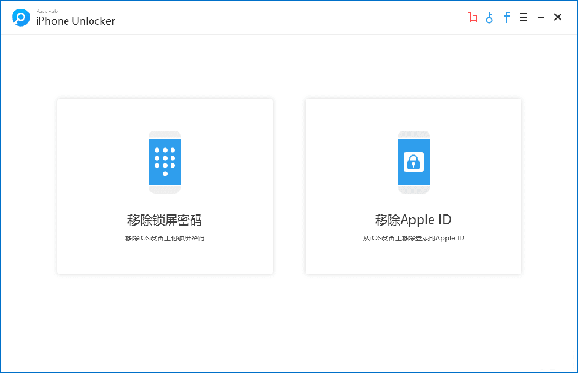This screenshot has height=373, width=578.
Task: Select the 移除Apple ID option title
Action: click(413, 219)
